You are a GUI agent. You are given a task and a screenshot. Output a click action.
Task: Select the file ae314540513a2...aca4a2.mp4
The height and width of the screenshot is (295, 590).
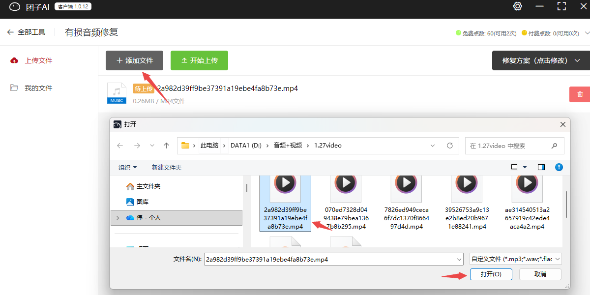[x=527, y=203]
